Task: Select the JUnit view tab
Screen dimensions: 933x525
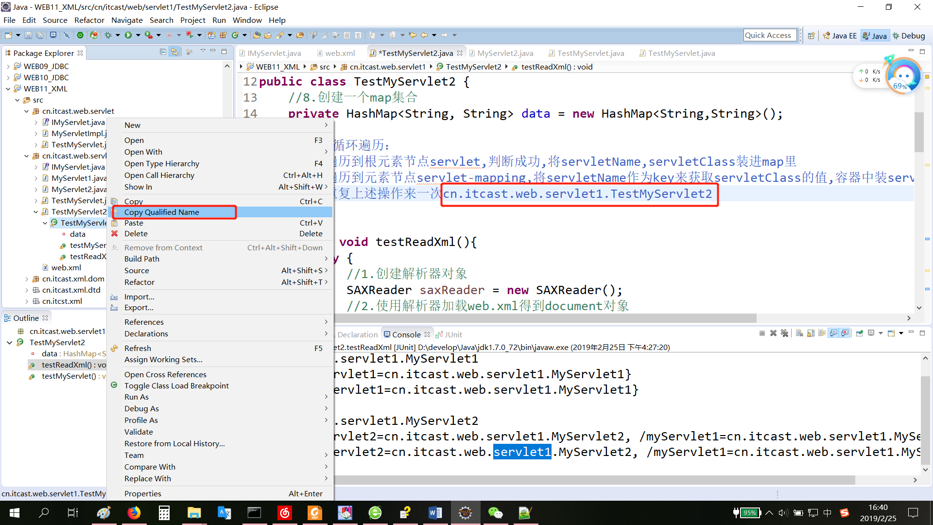Action: coord(449,334)
